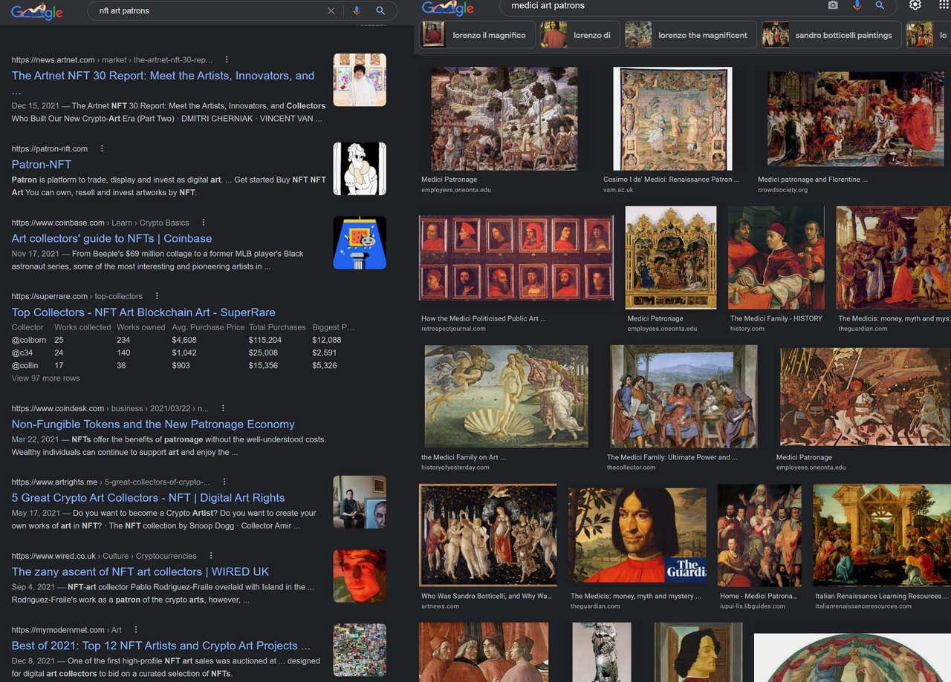Viewport: 951px width, 682px height.
Task: Click artrights.me result thumbnail
Action: (360, 502)
